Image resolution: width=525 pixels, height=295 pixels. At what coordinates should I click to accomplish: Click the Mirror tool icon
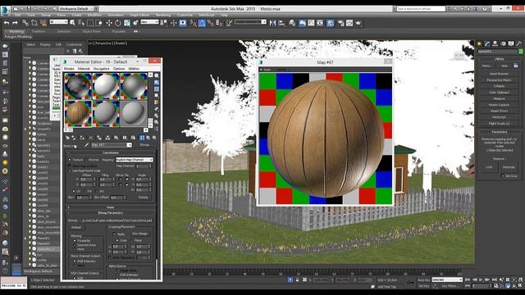pos(272,23)
